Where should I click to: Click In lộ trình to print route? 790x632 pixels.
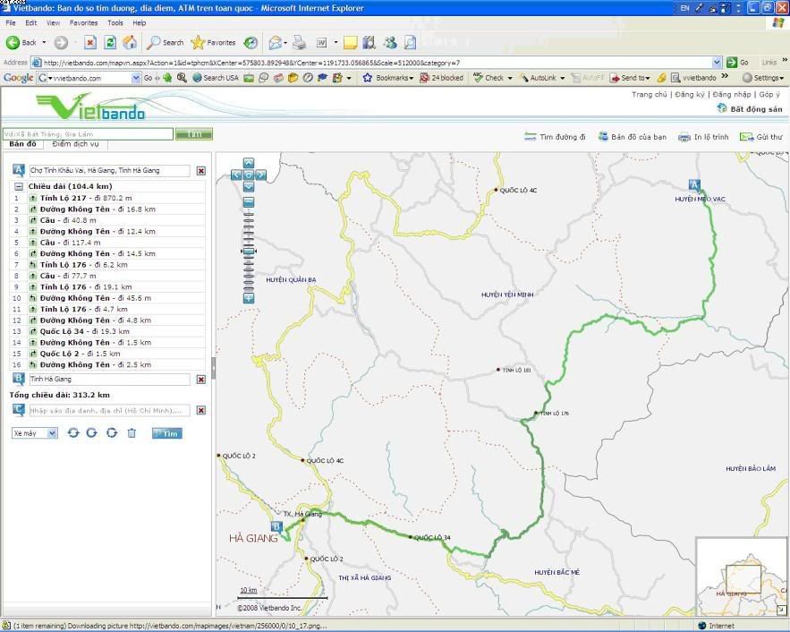click(x=703, y=137)
